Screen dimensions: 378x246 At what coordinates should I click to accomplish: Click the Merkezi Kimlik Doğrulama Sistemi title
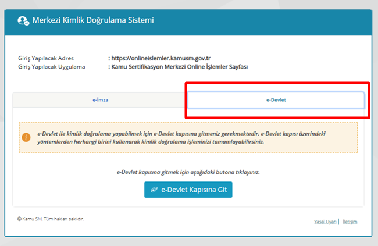pos(93,20)
